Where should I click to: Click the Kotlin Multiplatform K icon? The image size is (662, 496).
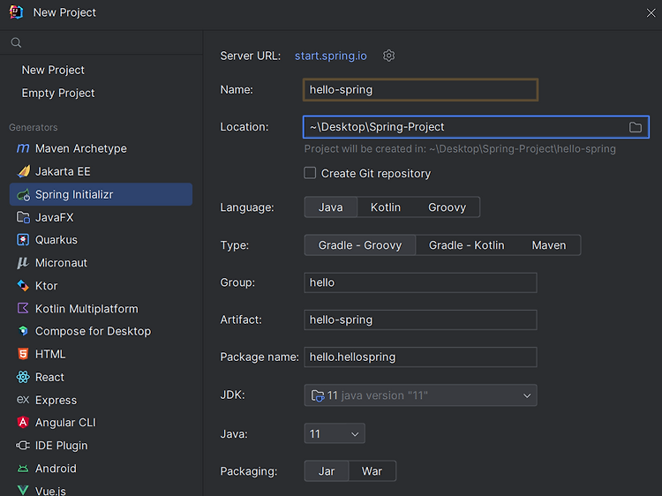(x=23, y=308)
